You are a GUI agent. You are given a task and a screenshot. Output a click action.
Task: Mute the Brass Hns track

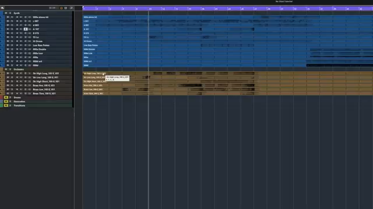[x=8, y=85]
